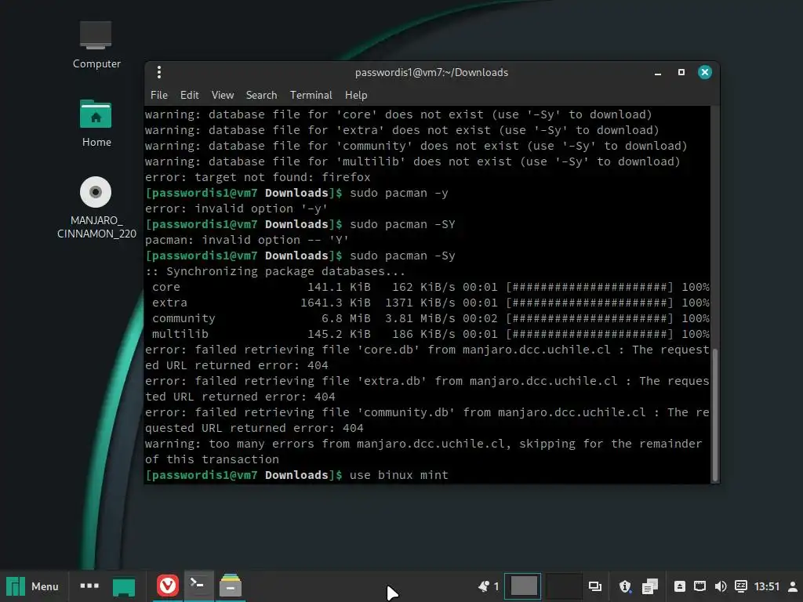
Task: Open the clipboard manager tray icon
Action: point(649,586)
